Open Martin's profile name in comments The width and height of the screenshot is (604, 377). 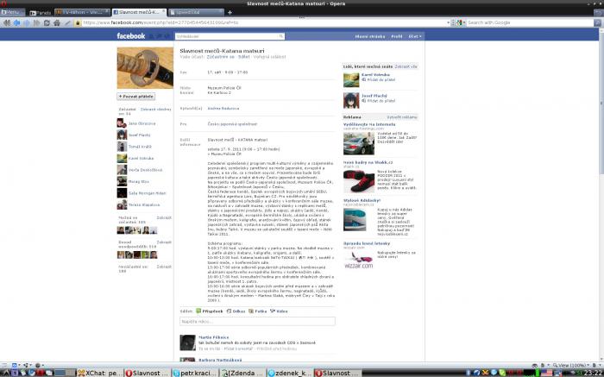[x=213, y=337]
